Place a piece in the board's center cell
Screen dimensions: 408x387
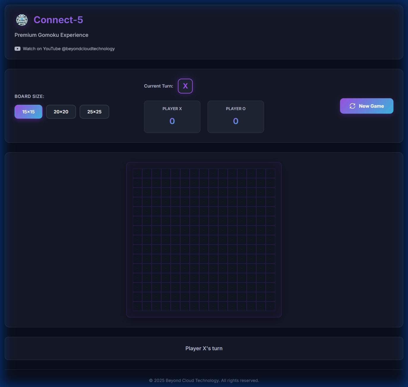[204, 240]
